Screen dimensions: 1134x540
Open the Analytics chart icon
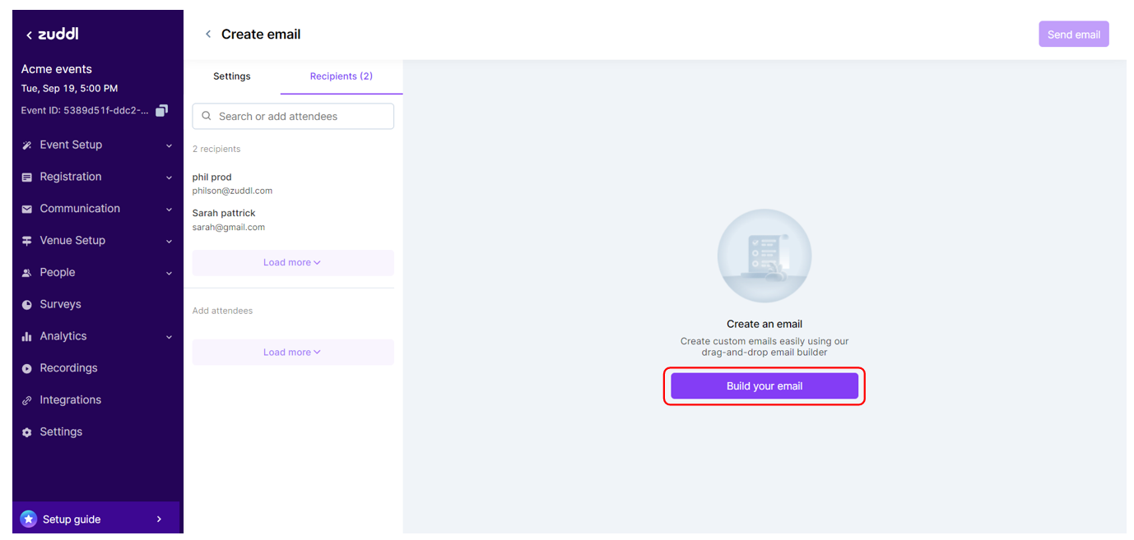click(x=27, y=335)
